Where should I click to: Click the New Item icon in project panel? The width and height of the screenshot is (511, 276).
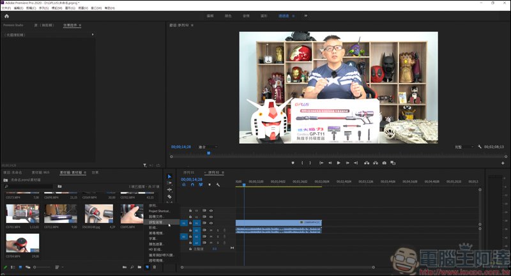(146, 267)
